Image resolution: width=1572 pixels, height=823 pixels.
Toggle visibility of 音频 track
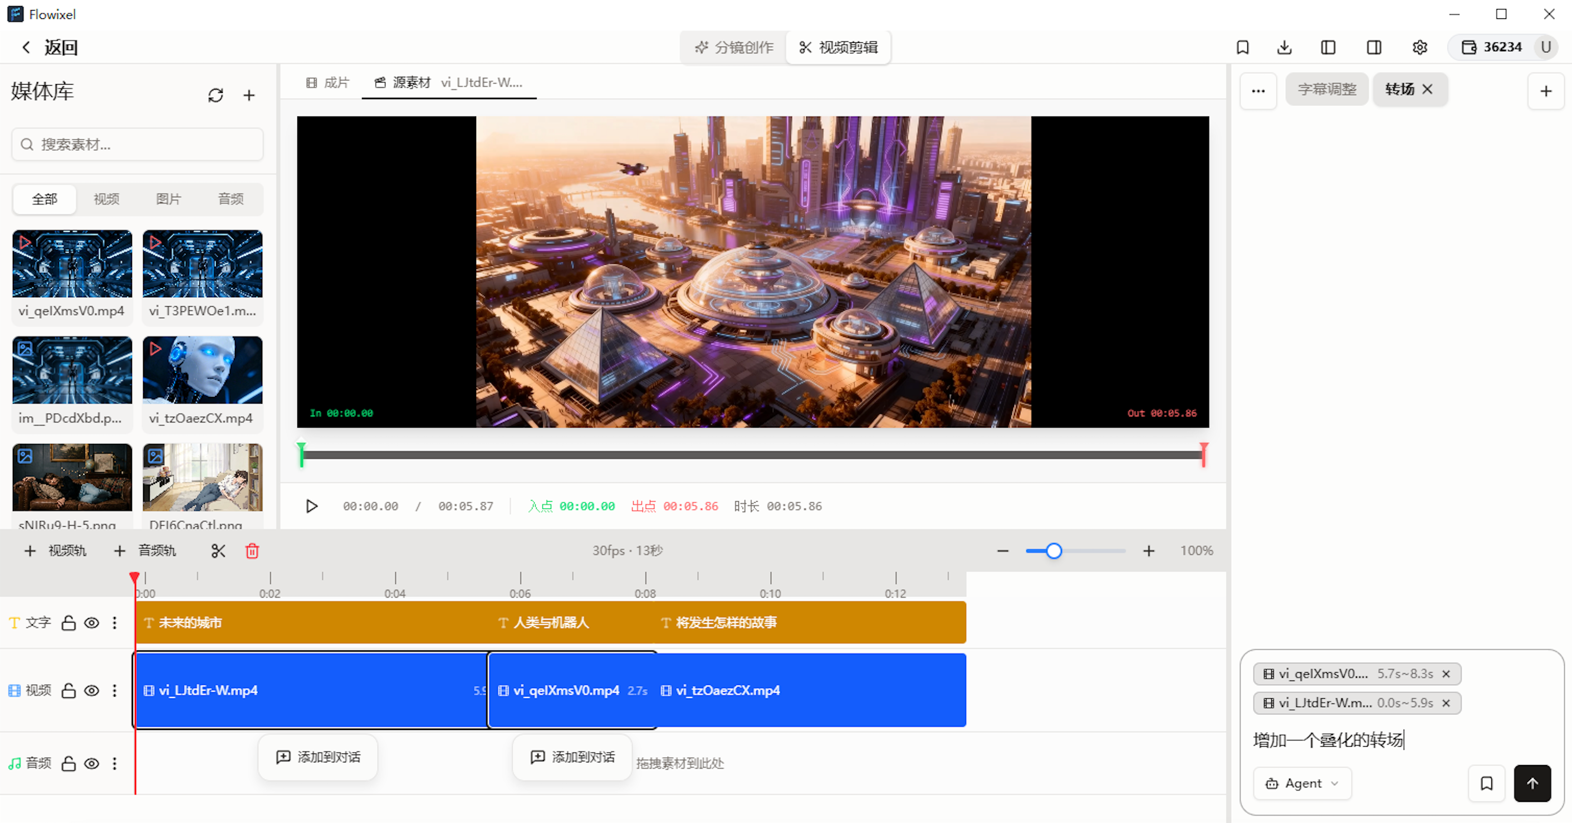tap(91, 764)
